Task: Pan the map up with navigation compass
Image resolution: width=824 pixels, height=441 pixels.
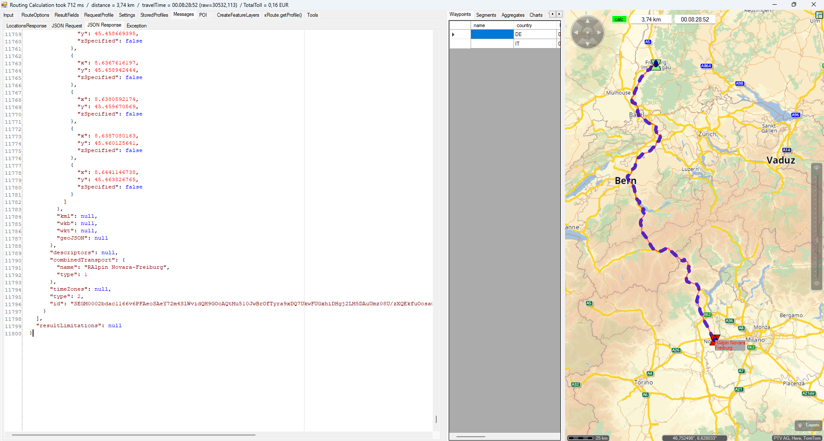Action: [587, 21]
